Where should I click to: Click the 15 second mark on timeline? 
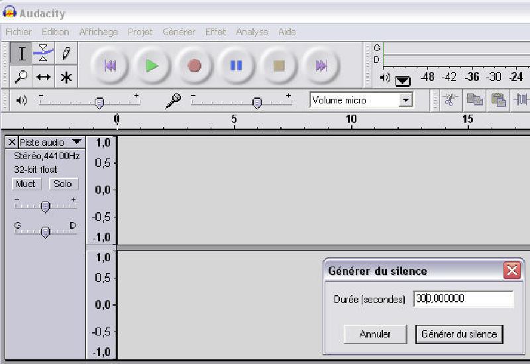click(468, 119)
